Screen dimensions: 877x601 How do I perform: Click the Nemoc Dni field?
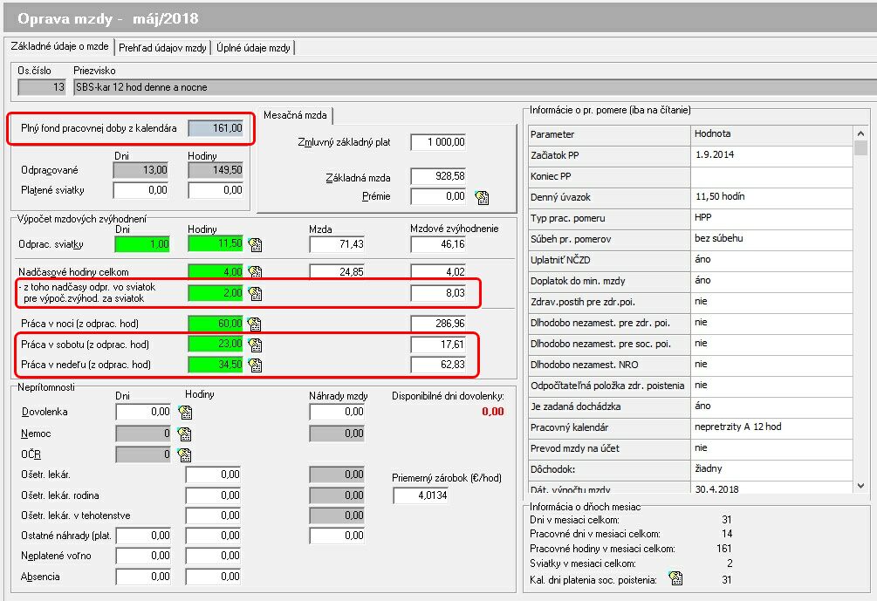pyautogui.click(x=143, y=434)
